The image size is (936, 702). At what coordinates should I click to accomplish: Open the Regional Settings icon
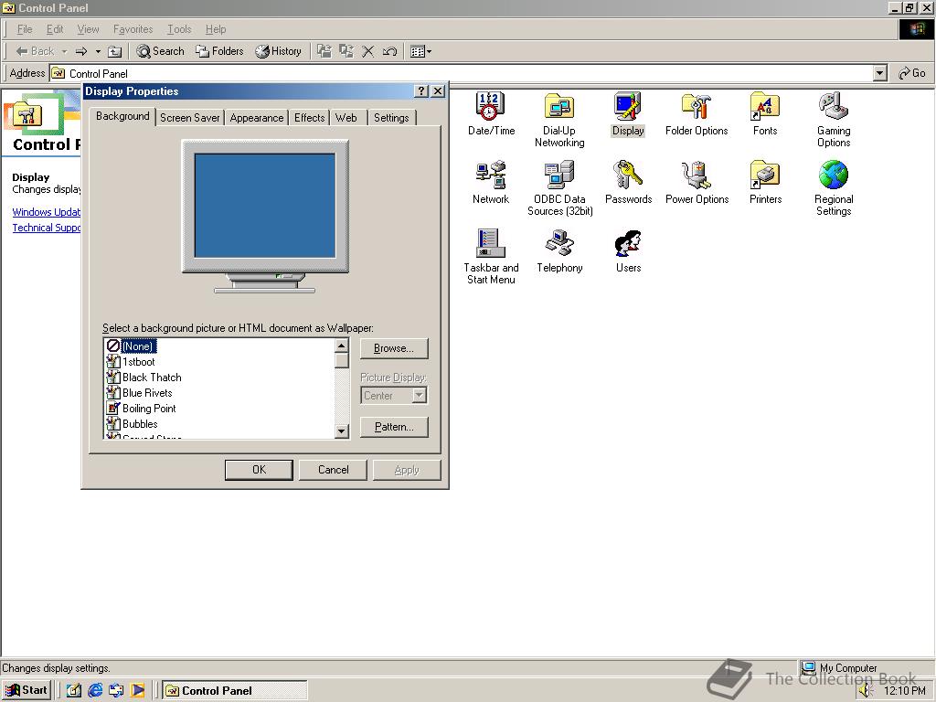[834, 188]
